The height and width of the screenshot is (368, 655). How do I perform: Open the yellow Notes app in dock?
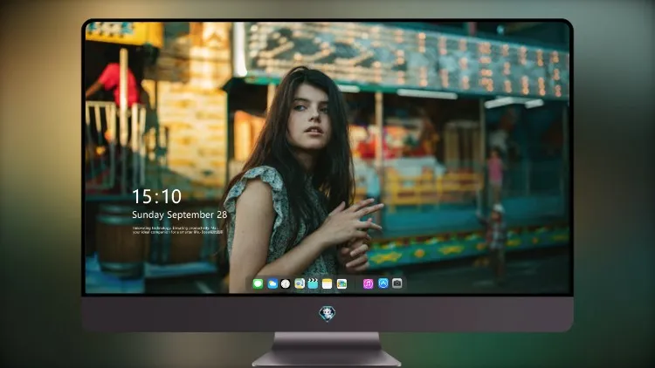pyautogui.click(x=327, y=283)
